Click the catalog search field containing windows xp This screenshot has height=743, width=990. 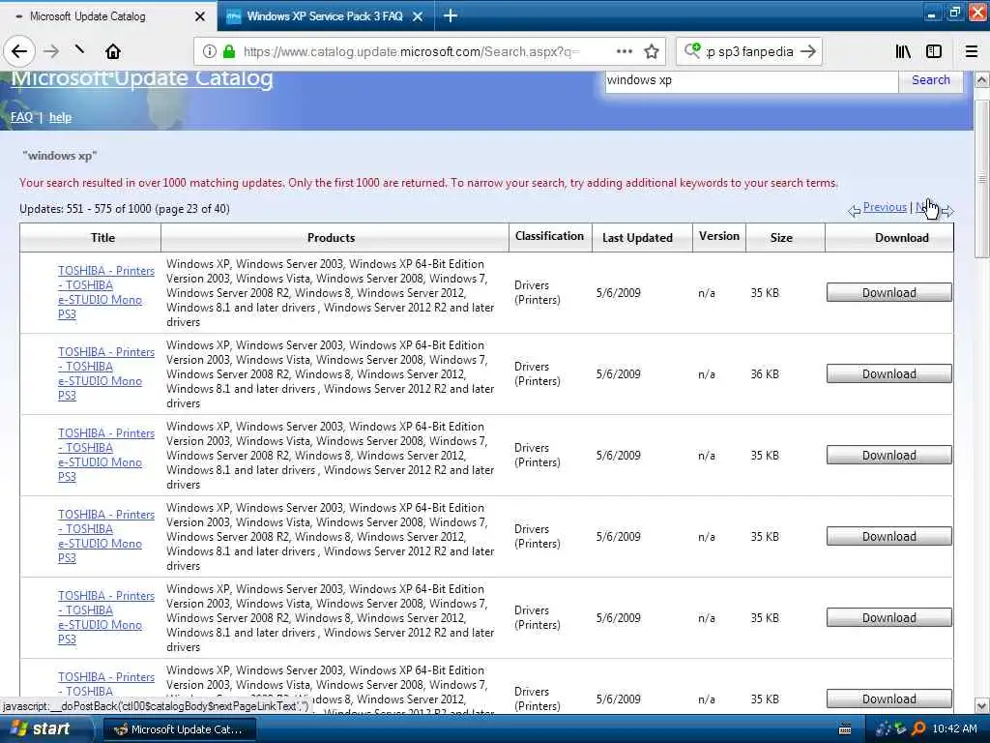751,80
